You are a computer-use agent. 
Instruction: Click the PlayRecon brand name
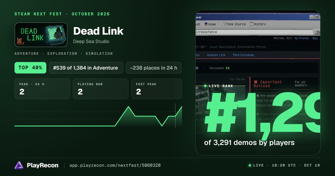(43, 165)
